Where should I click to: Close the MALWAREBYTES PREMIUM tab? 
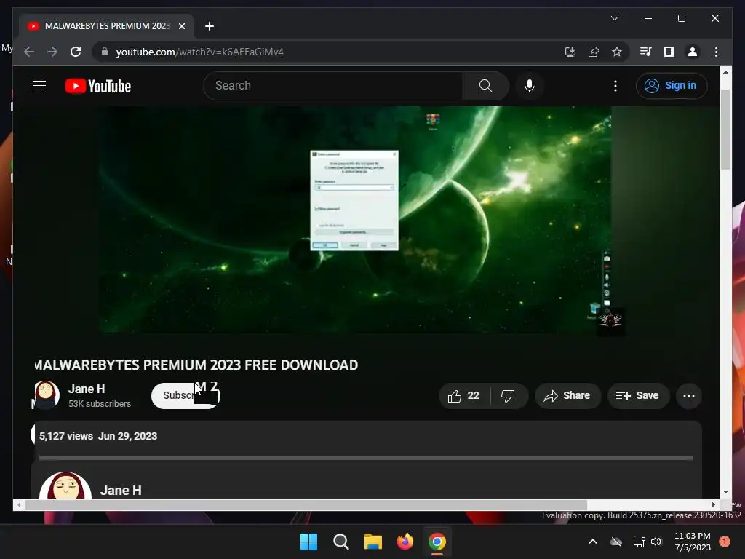coord(181,26)
